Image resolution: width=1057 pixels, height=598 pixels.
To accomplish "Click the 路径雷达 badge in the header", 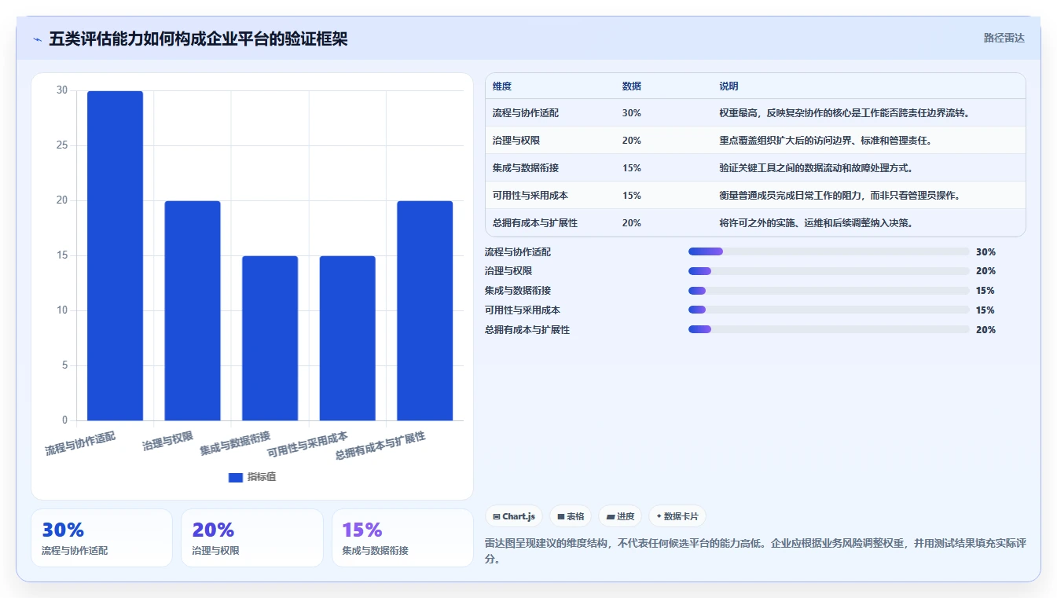I will point(1004,38).
